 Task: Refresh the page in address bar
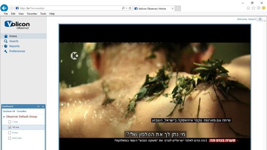coord(130,8)
